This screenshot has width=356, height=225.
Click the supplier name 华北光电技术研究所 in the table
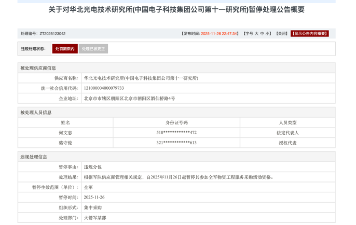(x=141, y=78)
